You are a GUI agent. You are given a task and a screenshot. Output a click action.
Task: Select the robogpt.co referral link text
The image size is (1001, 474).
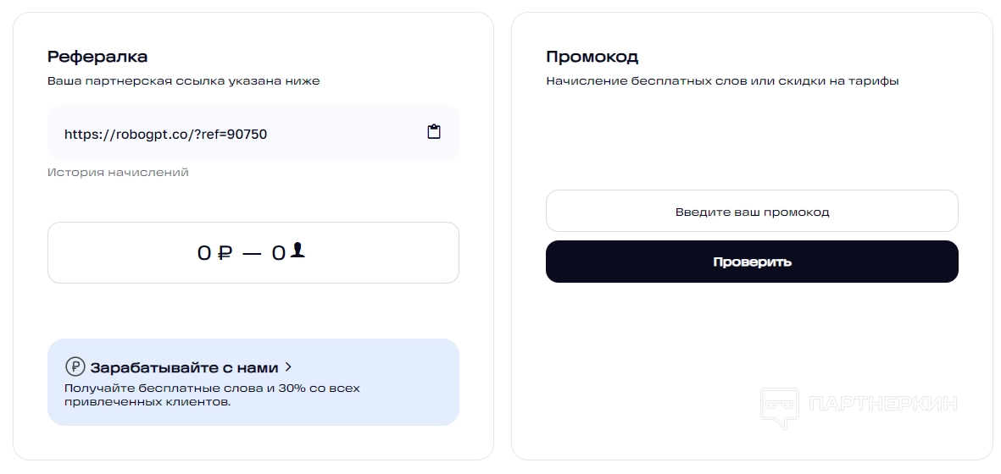pyautogui.click(x=166, y=134)
